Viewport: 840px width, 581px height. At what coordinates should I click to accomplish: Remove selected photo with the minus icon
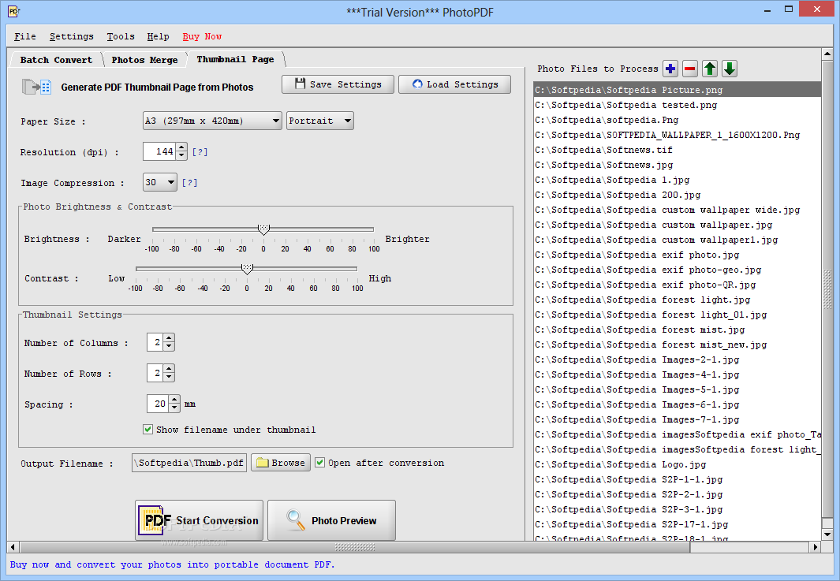[690, 69]
